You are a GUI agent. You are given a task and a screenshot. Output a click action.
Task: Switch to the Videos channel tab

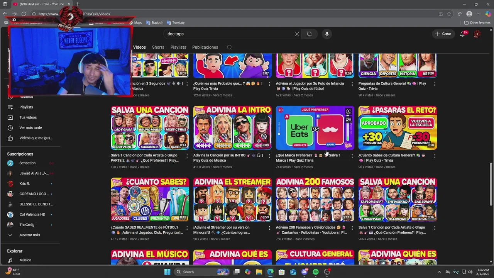coord(139,47)
